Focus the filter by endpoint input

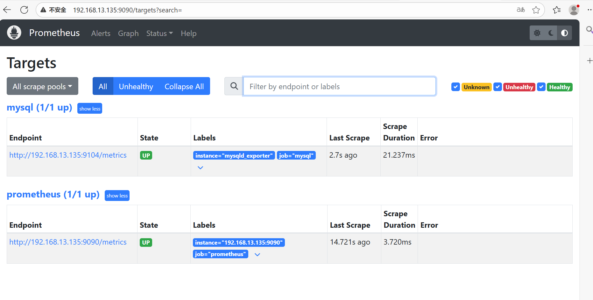339,86
